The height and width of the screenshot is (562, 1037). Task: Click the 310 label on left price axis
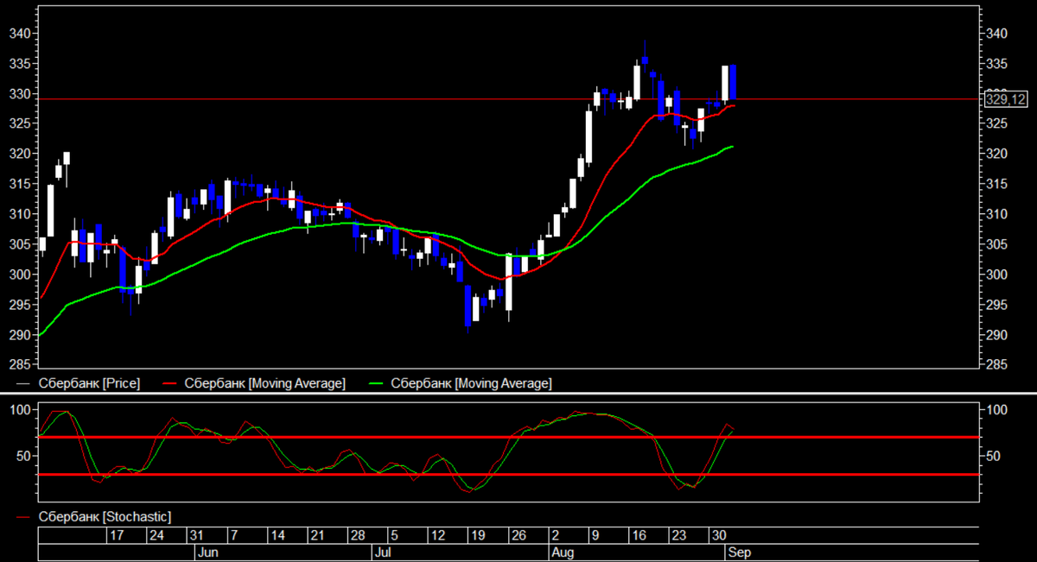(20, 214)
